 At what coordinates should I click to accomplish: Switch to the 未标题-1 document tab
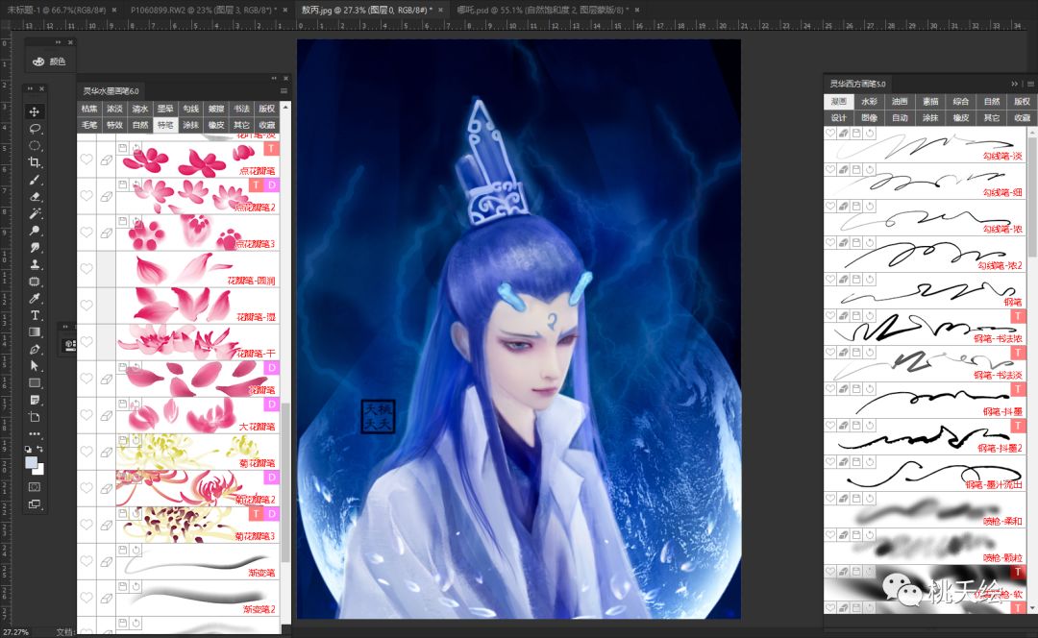pos(57,10)
